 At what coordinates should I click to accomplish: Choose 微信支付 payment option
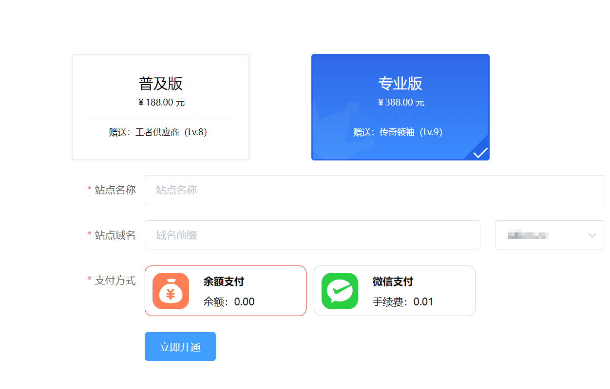[395, 291]
